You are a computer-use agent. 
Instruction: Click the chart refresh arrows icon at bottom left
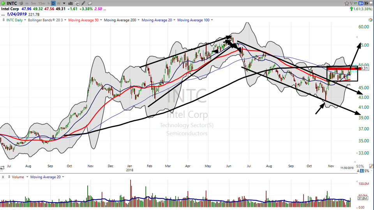pos(2,168)
